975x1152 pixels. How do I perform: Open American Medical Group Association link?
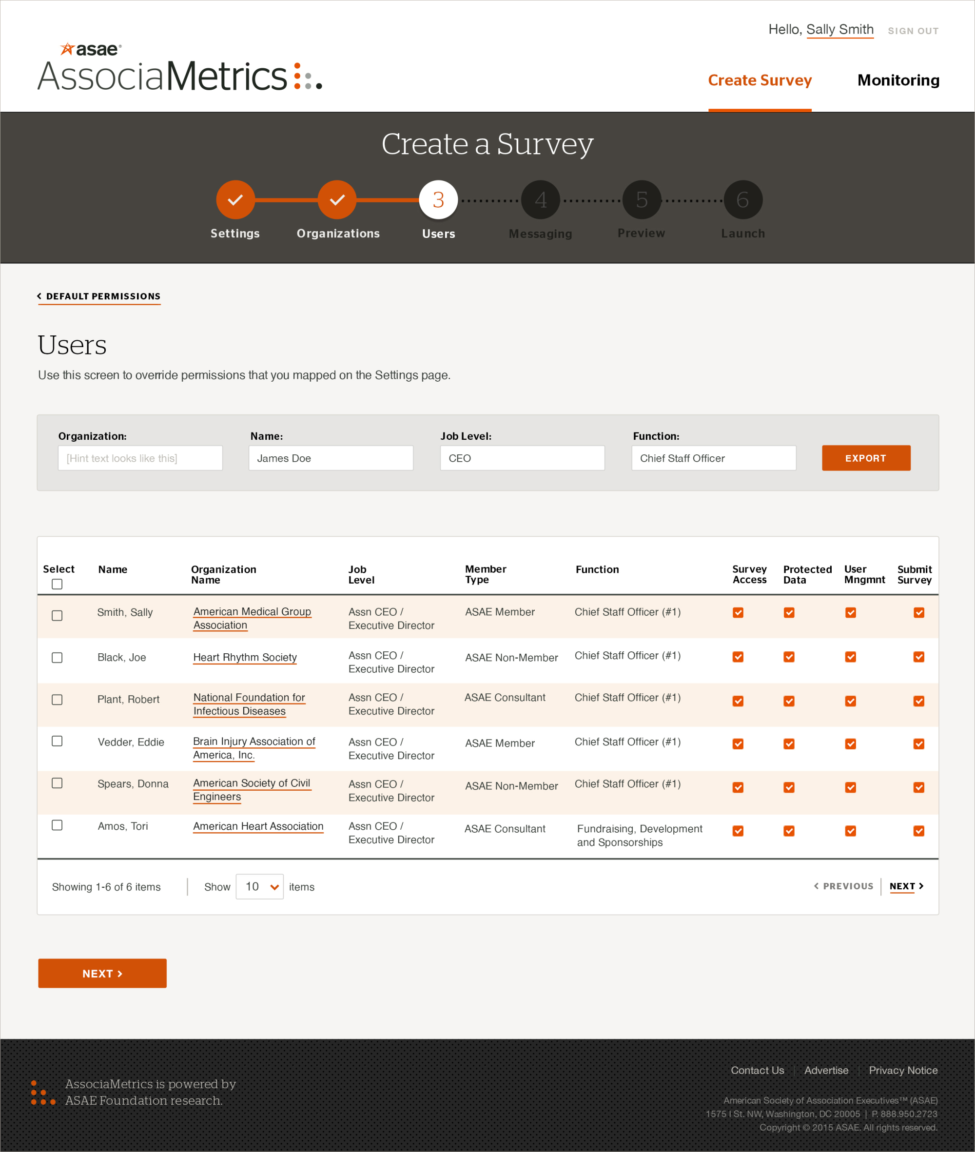pos(252,619)
